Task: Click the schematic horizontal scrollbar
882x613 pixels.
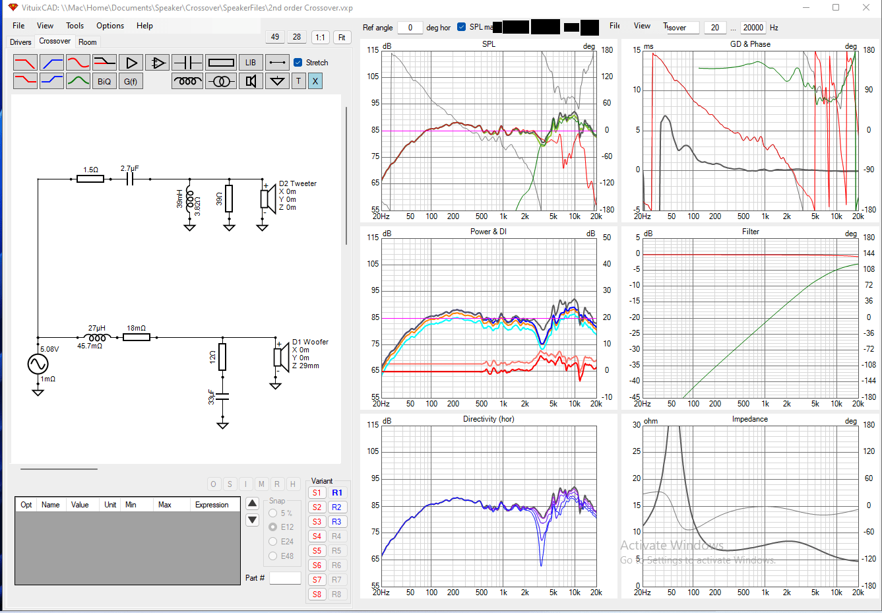Action: [59, 469]
